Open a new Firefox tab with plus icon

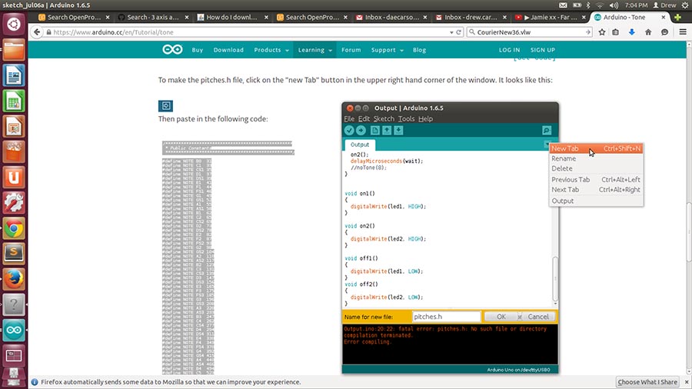pyautogui.click(x=677, y=17)
